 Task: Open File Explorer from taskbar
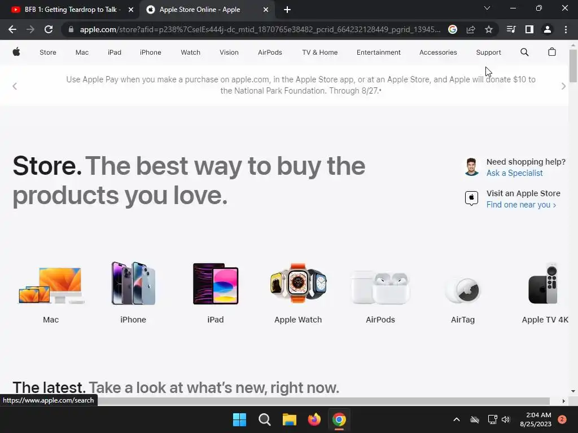click(x=290, y=419)
